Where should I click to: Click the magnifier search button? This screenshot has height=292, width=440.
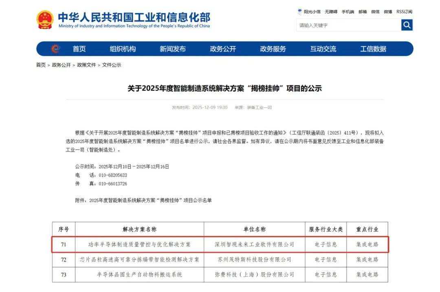(x=407, y=25)
